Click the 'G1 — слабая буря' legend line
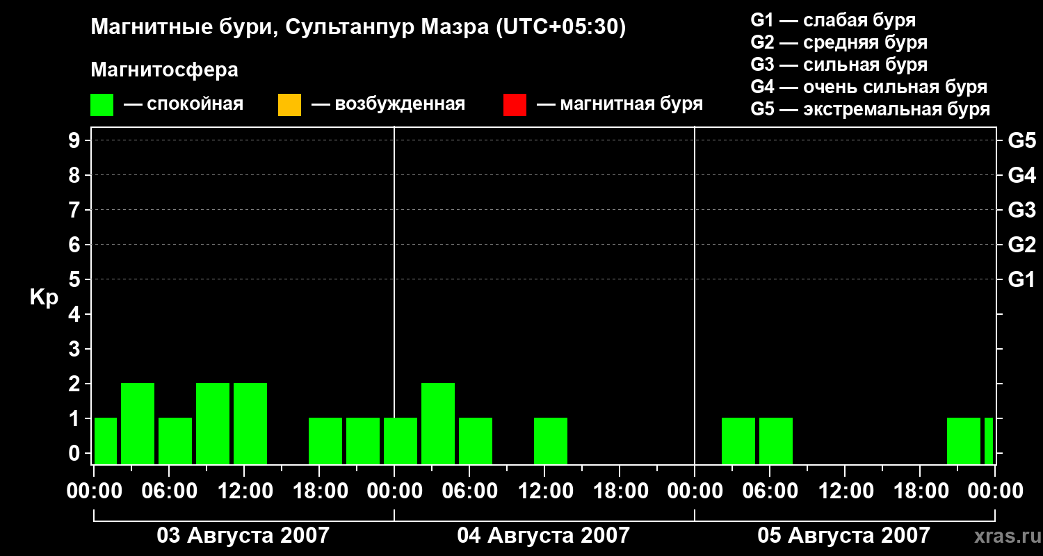The width and height of the screenshot is (1043, 556). [x=833, y=20]
